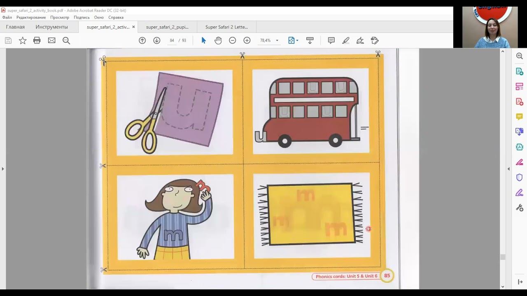This screenshot has height=296, width=527.
Task: Click the page number input field
Action: pos(172,40)
